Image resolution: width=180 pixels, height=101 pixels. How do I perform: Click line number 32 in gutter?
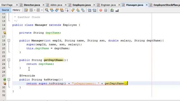tap(4, 95)
